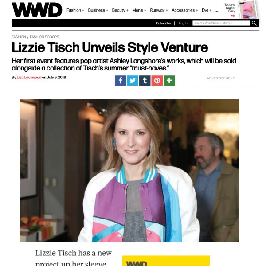Image resolution: width=266 pixels, height=266 pixels.
Task: Show more navigation items ellipsis
Action: tap(217, 11)
